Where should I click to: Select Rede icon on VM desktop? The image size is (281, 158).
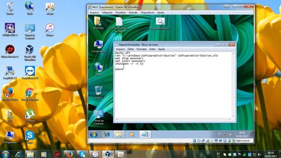click(x=98, y=69)
